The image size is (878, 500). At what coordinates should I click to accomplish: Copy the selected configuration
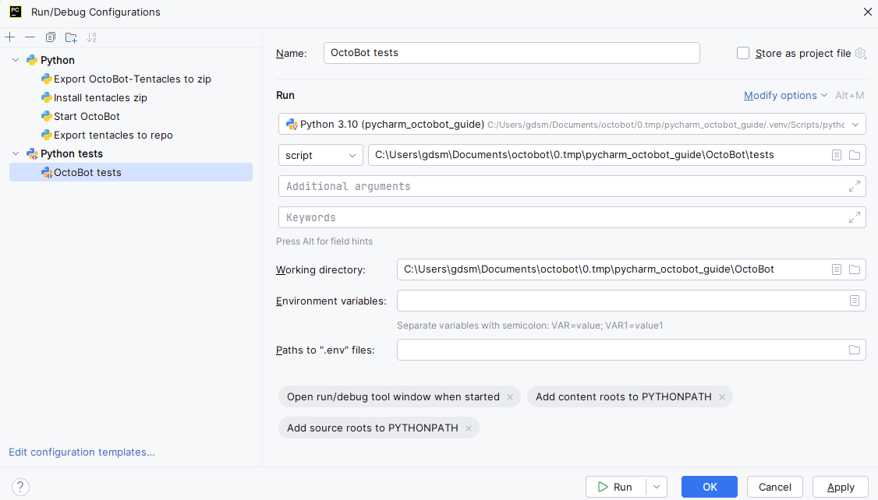51,37
